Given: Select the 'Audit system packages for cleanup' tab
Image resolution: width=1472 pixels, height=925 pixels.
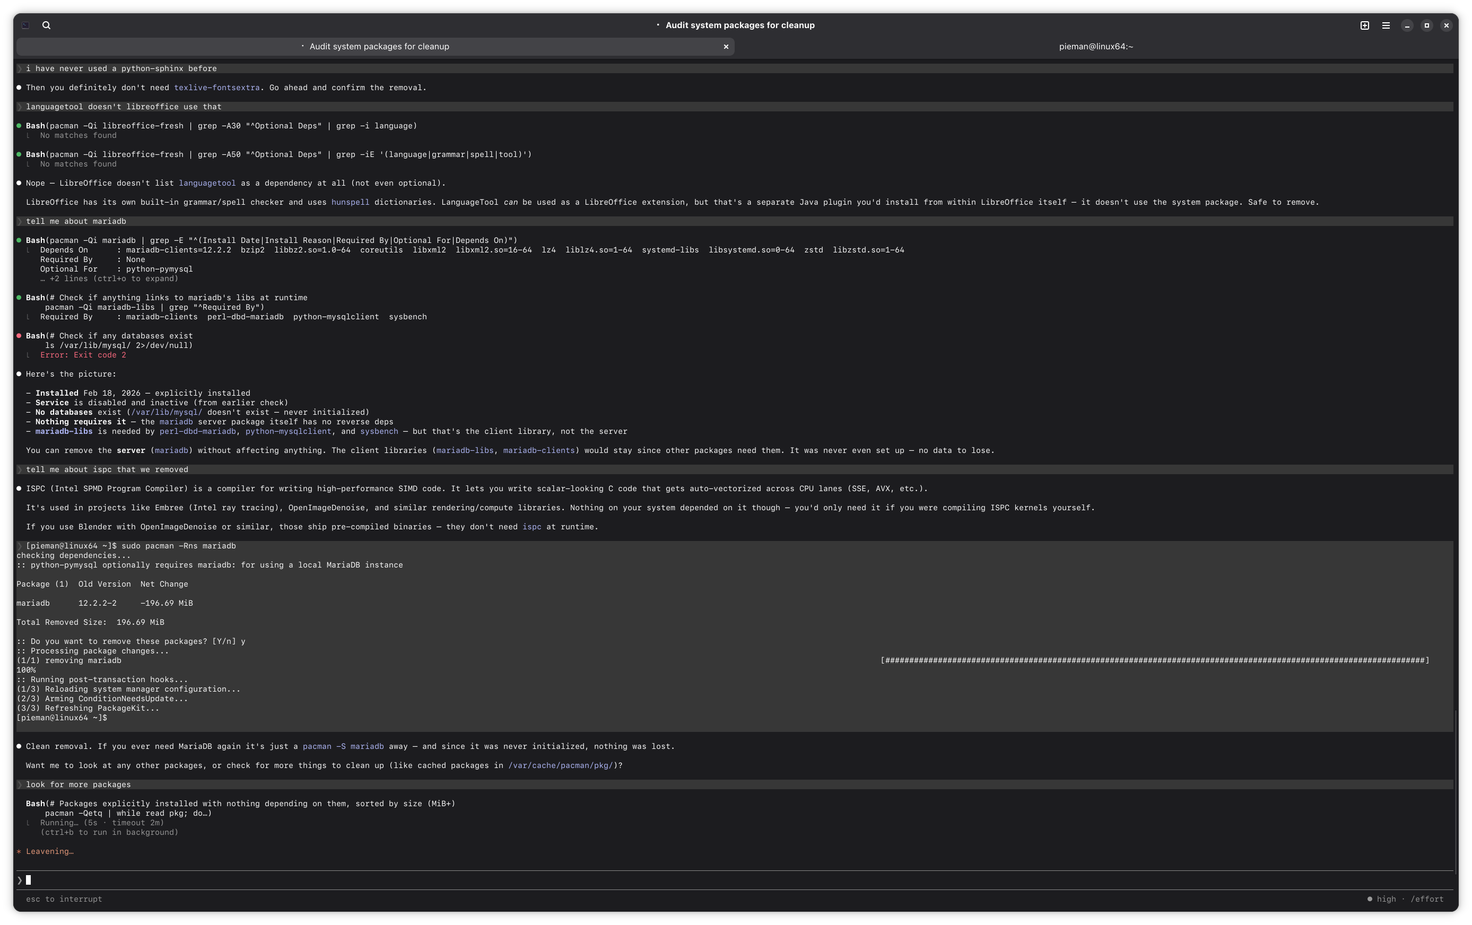Looking at the screenshot, I should pyautogui.click(x=379, y=47).
